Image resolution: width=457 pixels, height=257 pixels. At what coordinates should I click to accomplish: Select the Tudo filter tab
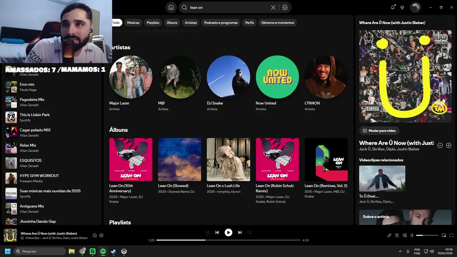coord(116,22)
